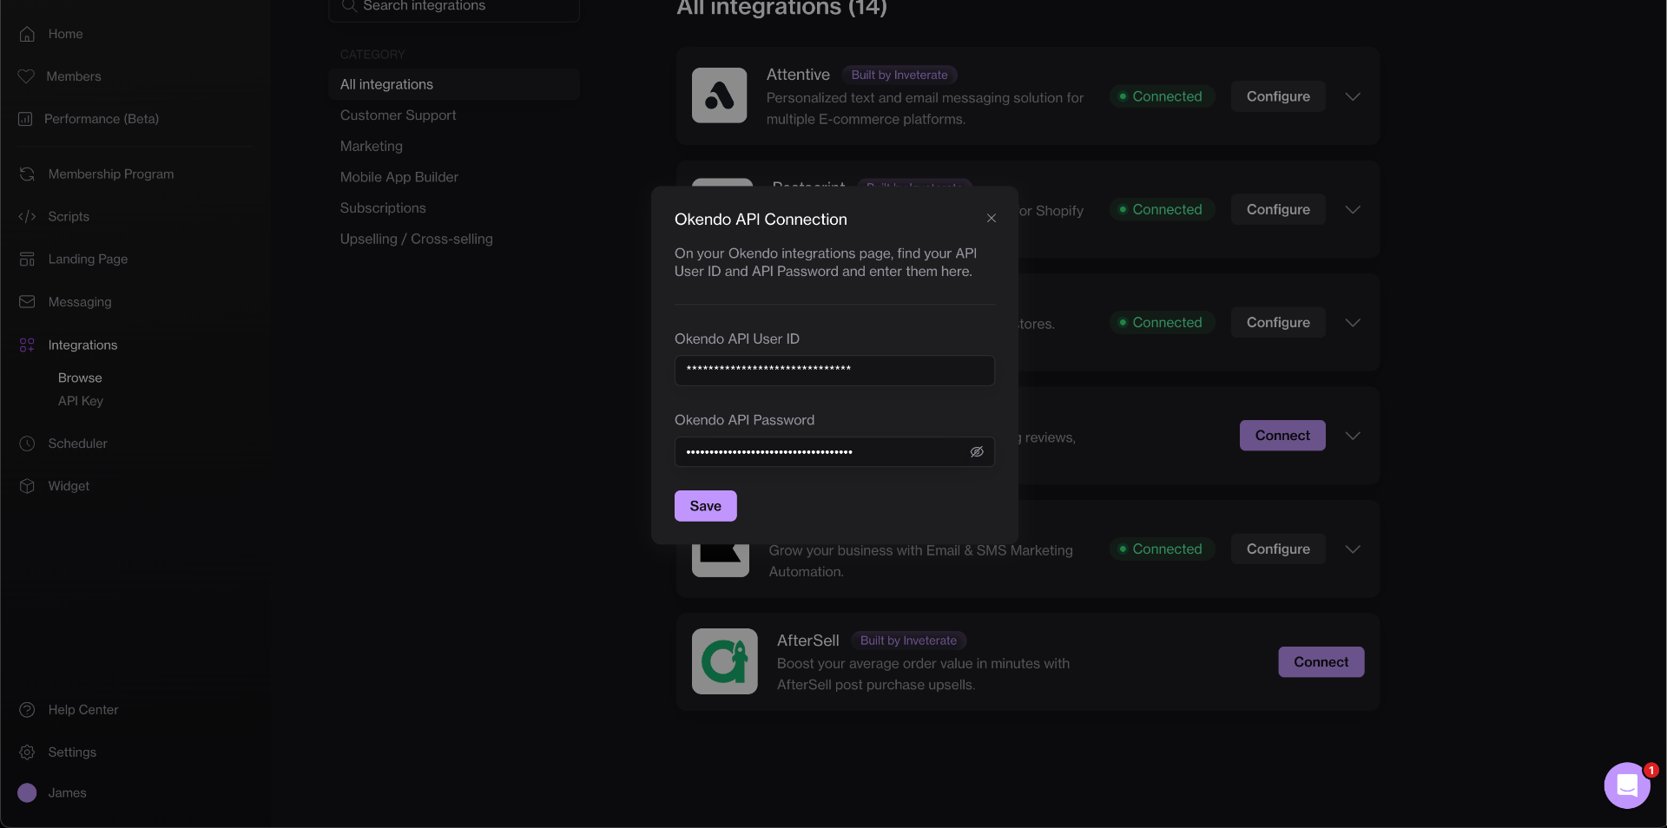Viewport: 1667px width, 828px height.
Task: Click the Scripts code icon
Action: coord(27,217)
